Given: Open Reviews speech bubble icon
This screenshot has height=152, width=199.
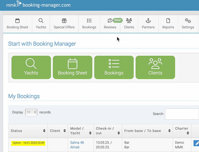Looking at the screenshot, I should (x=110, y=21).
